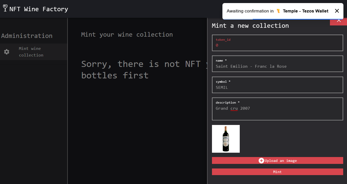Click the gear icon in the Administration sidebar
This screenshot has width=347, height=184.
coord(7,52)
